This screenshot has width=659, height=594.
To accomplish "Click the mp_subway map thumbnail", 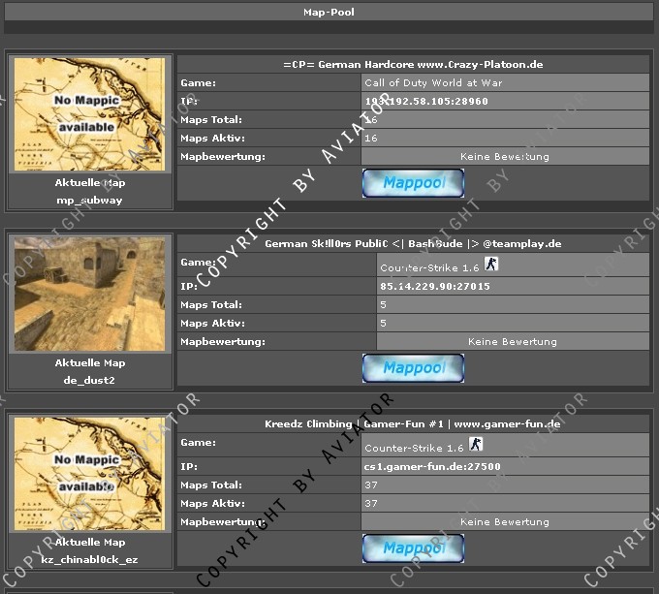I will [x=90, y=113].
